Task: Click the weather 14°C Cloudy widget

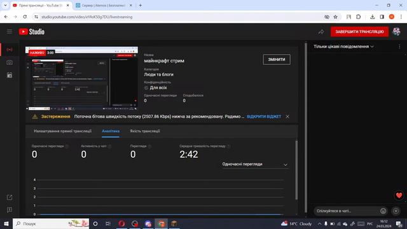Action: (x=296, y=223)
